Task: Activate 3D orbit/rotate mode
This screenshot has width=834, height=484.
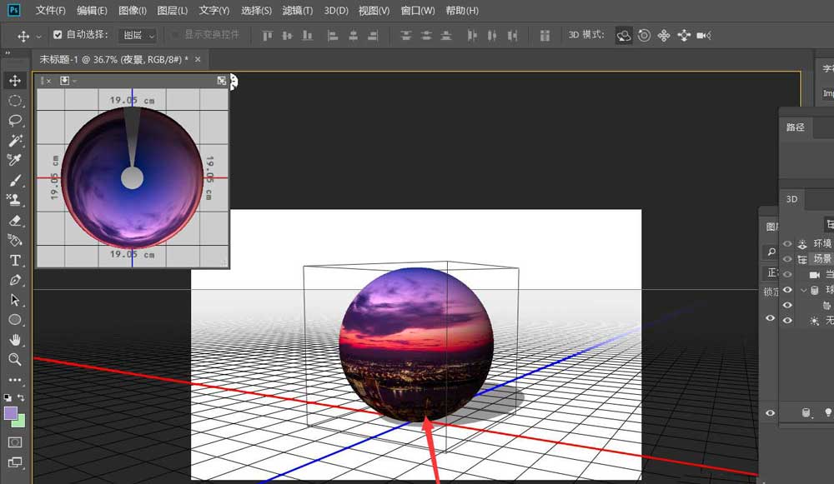Action: click(624, 36)
